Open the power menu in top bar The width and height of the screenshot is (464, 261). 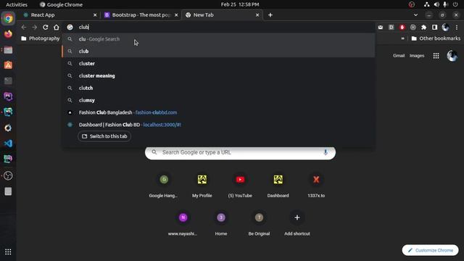(455, 4)
